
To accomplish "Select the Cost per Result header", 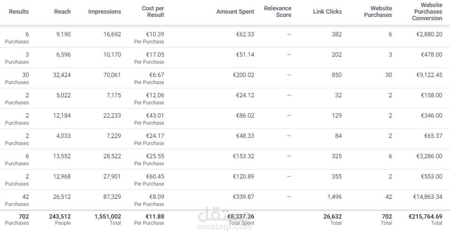I will click(x=153, y=12).
